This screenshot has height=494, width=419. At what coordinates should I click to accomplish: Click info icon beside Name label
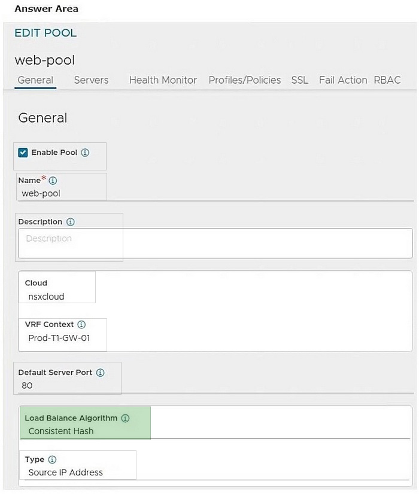(53, 180)
